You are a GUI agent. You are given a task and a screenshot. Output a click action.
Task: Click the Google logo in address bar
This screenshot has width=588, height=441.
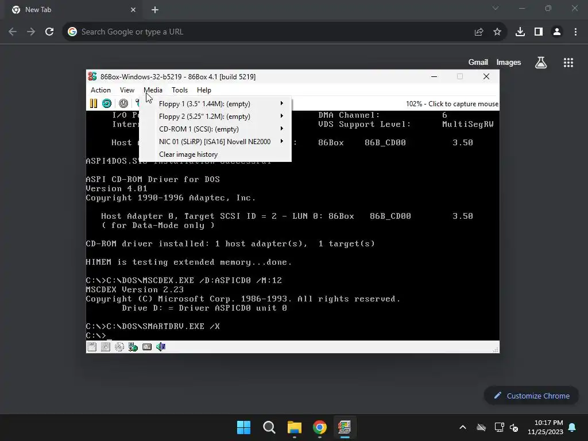click(72, 32)
